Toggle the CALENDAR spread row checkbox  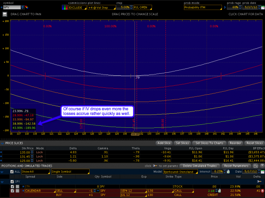pos(12,190)
